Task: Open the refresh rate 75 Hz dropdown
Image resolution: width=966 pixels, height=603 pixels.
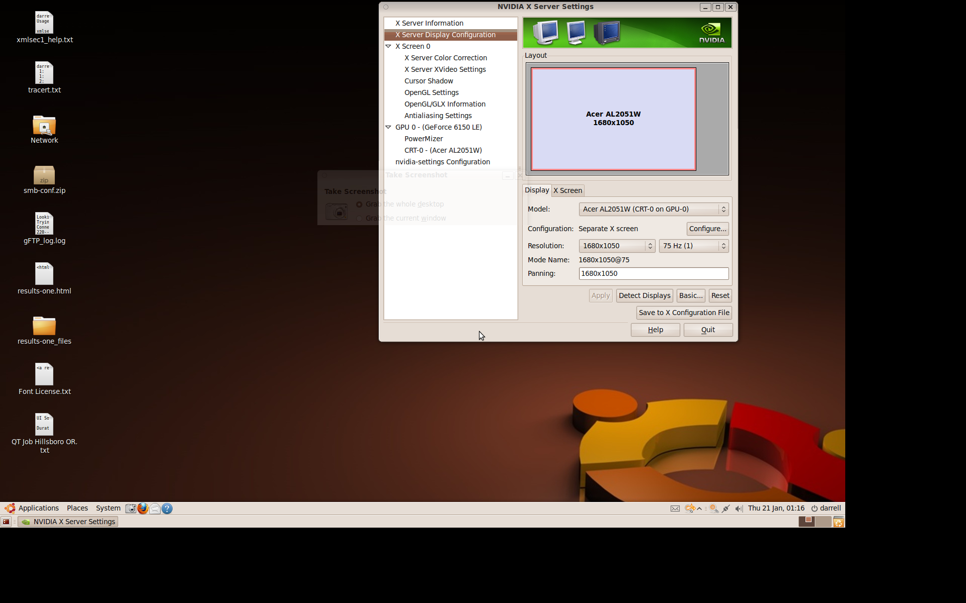Action: (x=693, y=246)
